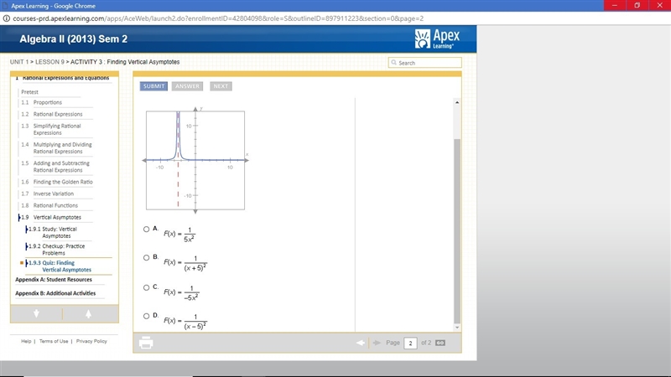
Task: Click the SUBMIT button
Action: (153, 86)
